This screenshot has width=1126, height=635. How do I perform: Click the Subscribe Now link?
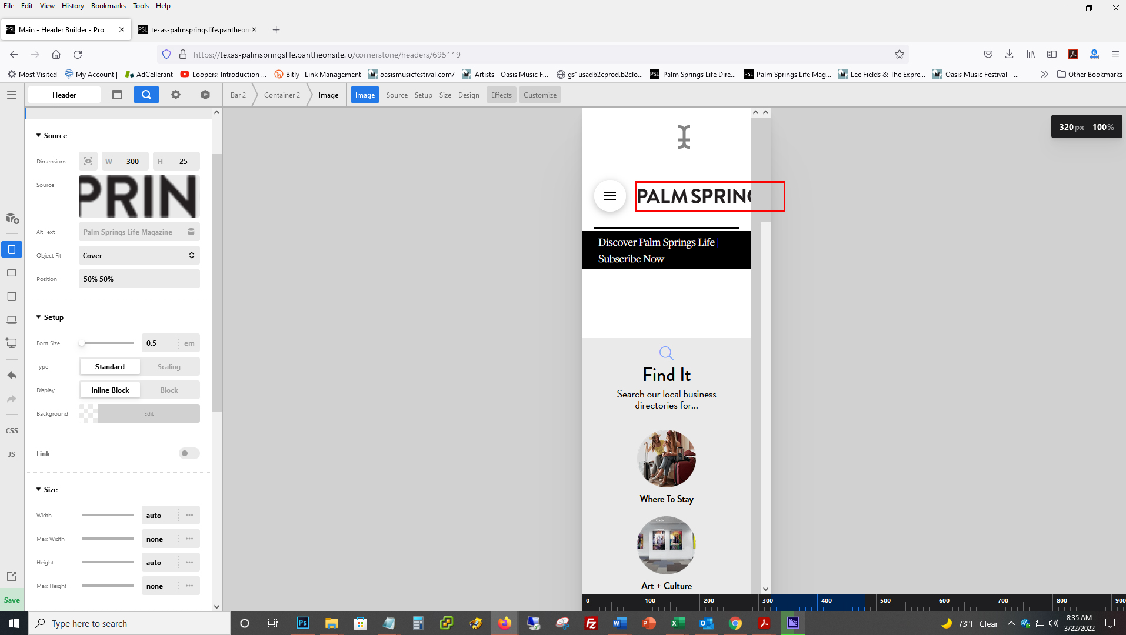[631, 259]
